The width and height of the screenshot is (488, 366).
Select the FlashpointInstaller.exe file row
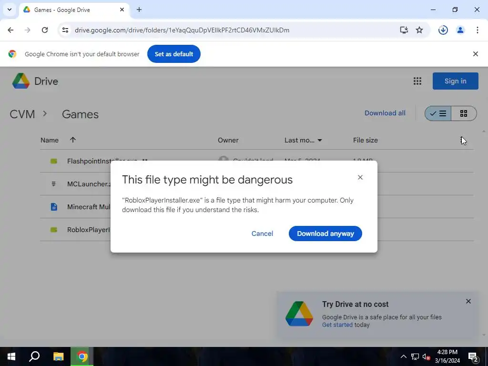click(x=257, y=161)
